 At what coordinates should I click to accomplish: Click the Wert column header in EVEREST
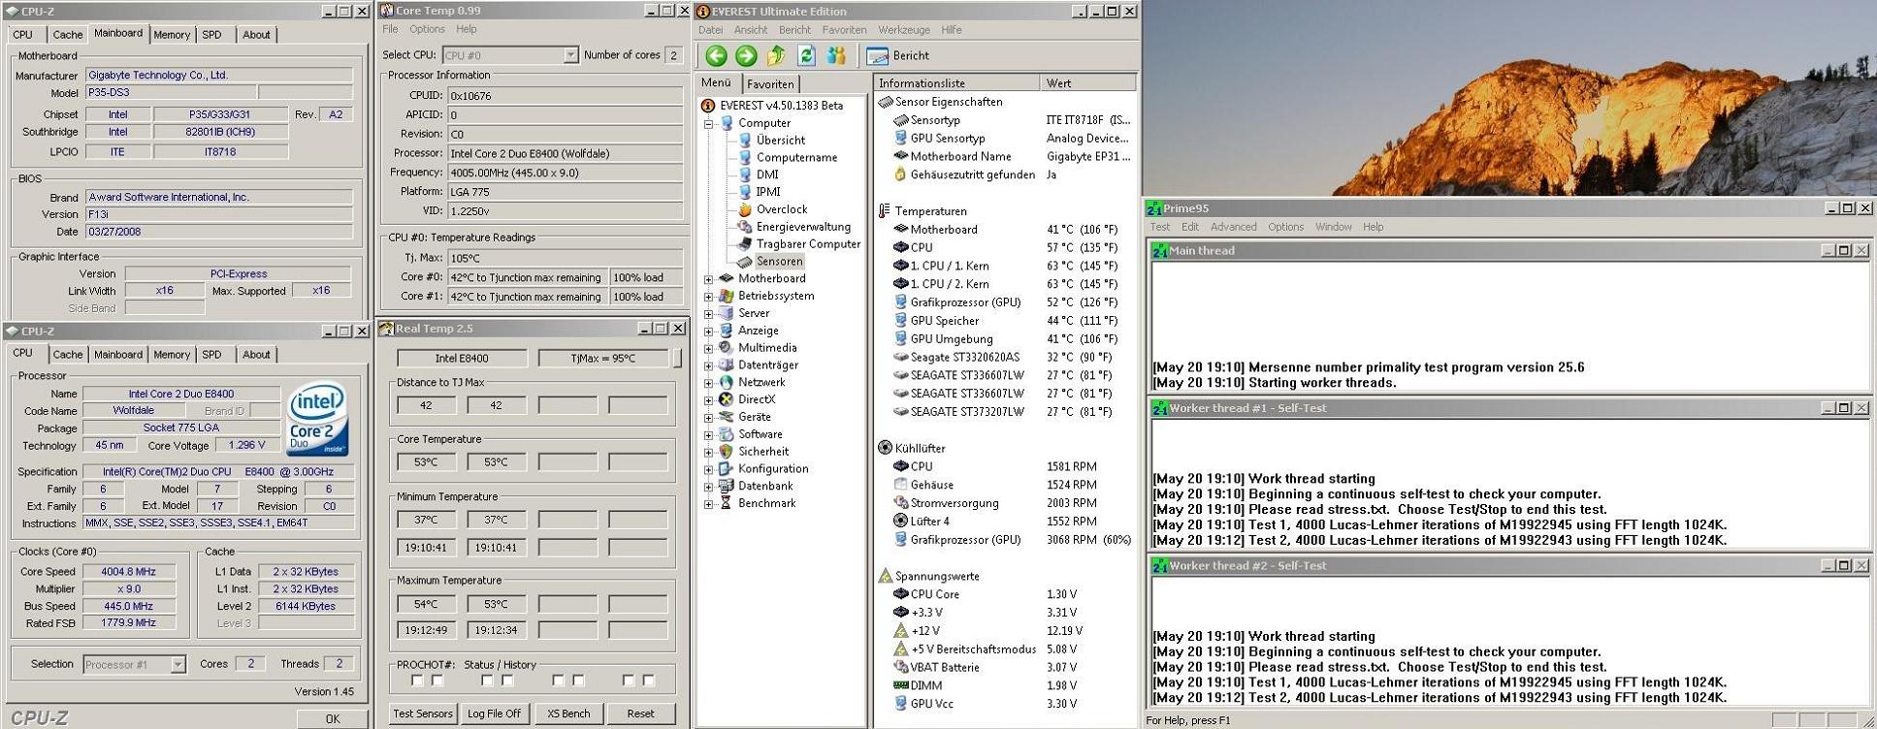point(1087,83)
